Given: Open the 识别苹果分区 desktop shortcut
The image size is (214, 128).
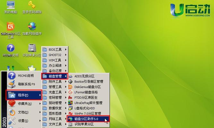Looking at the screenshot, I should [31, 48].
